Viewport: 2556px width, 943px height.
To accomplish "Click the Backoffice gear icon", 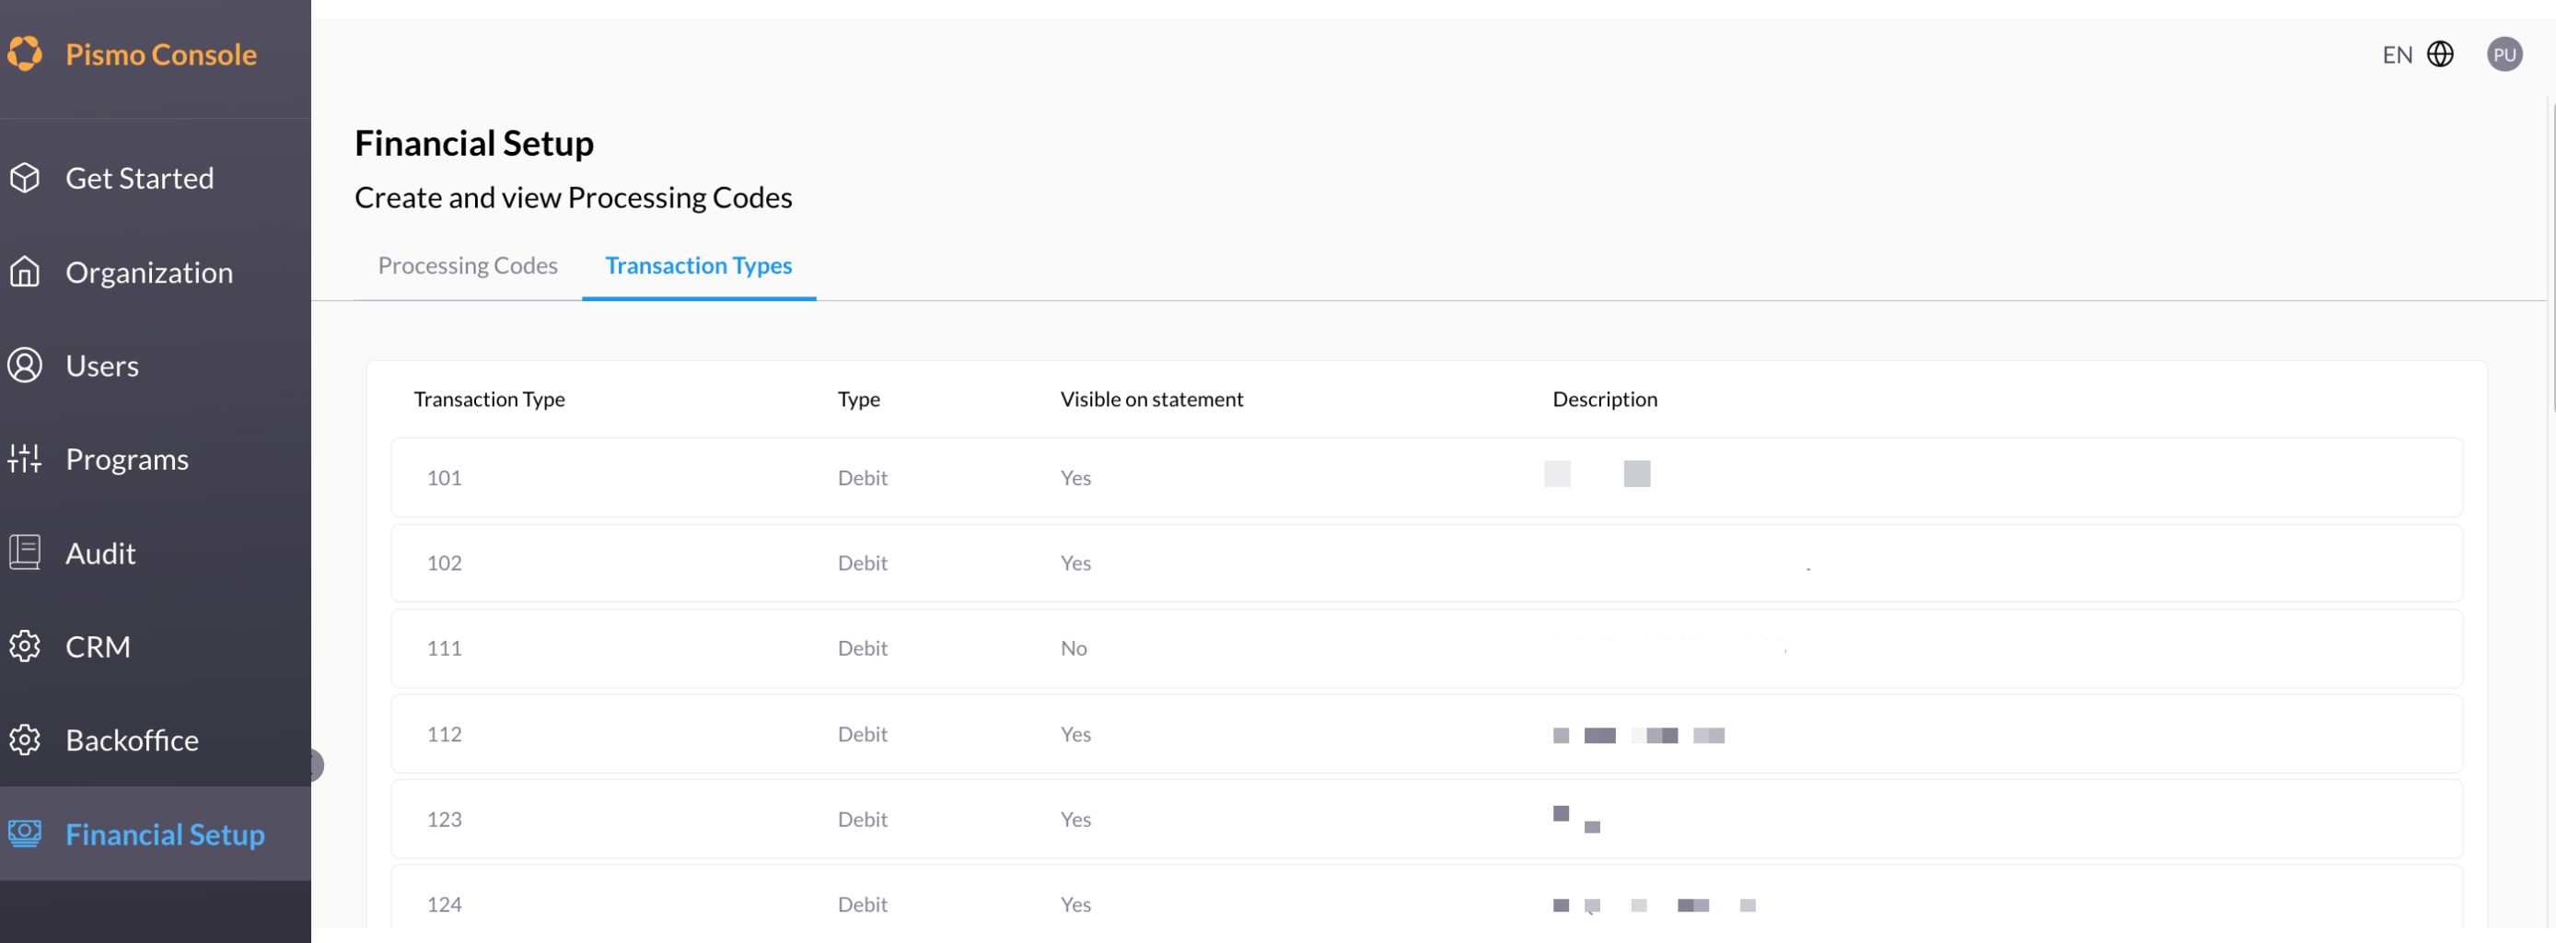I will [25, 739].
